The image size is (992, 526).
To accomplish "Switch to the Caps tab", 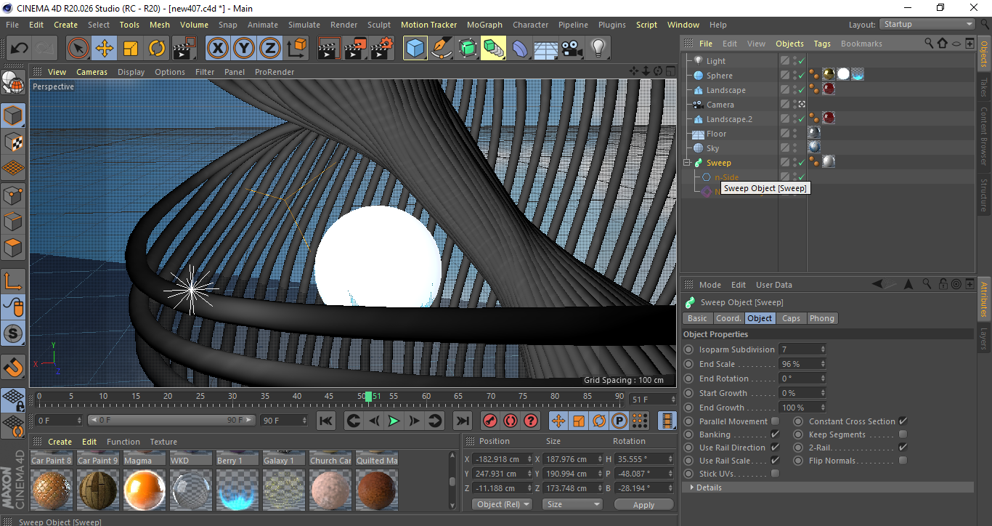I will coord(791,318).
